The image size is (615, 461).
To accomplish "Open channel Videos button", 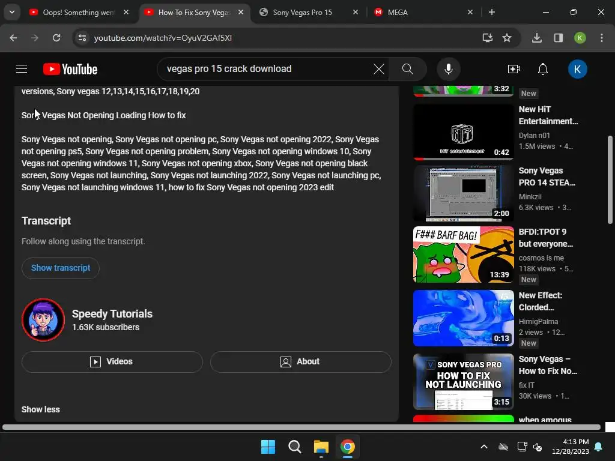I will click(112, 361).
